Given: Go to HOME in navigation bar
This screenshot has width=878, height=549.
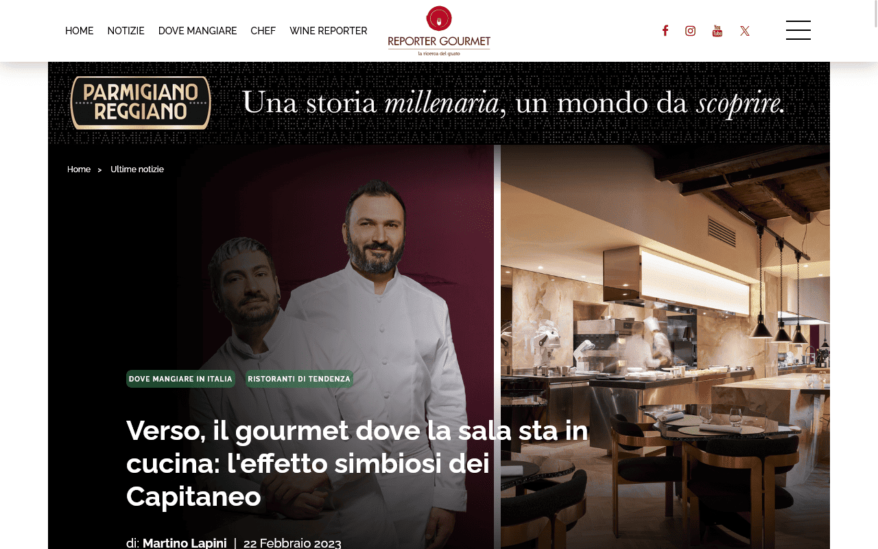Looking at the screenshot, I should [80, 31].
